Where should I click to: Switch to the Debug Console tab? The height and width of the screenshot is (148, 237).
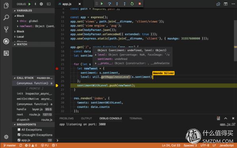[111, 118]
